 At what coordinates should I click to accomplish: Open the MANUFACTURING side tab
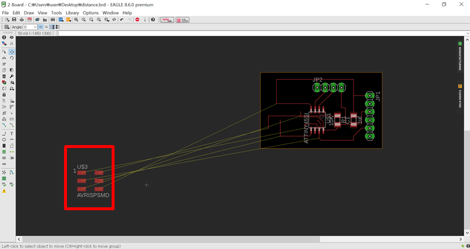[x=460, y=56]
